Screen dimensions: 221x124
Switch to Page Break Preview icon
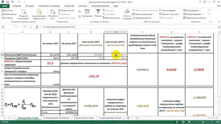tap(189, 122)
